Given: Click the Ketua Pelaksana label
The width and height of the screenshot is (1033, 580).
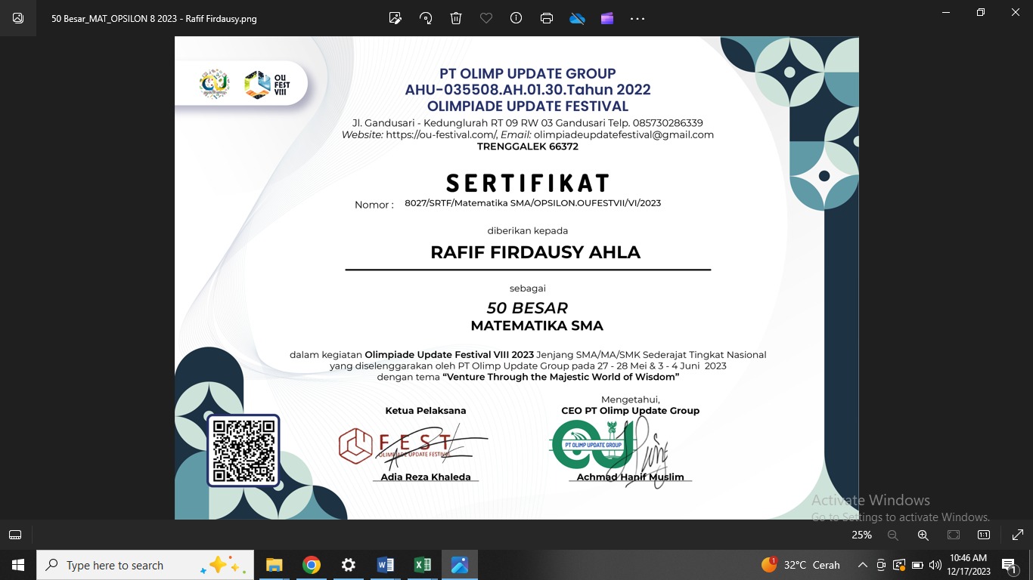Looking at the screenshot, I should pos(426,411).
